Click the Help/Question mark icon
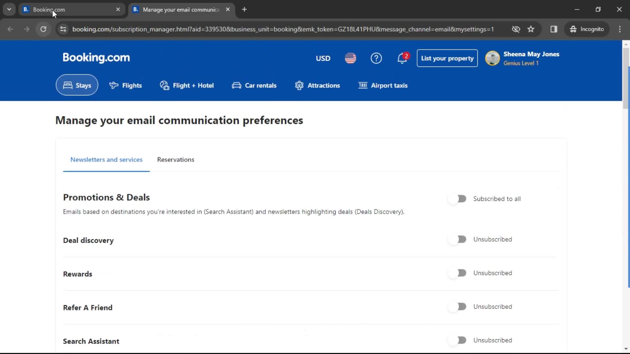Viewport: 630px width, 354px height. point(376,58)
